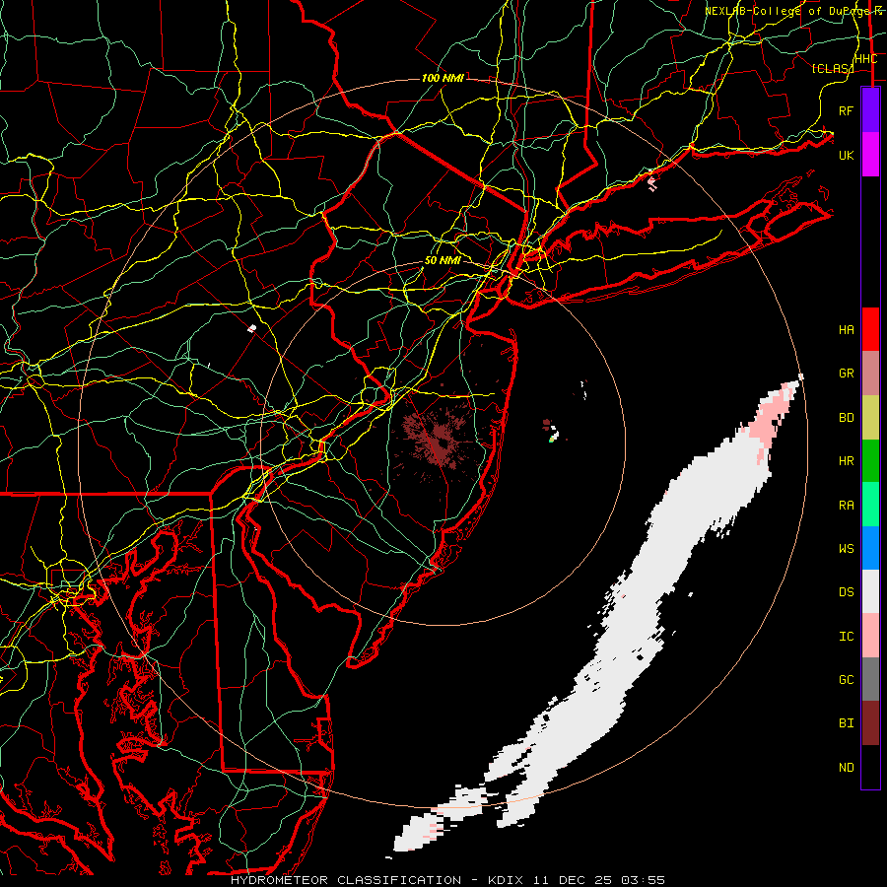Click the GC gray legend swatch
This screenshot has width=887, height=887.
coord(870,679)
